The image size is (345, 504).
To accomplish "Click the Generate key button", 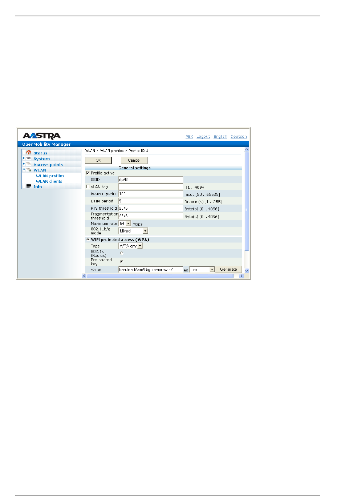I will point(228,269).
